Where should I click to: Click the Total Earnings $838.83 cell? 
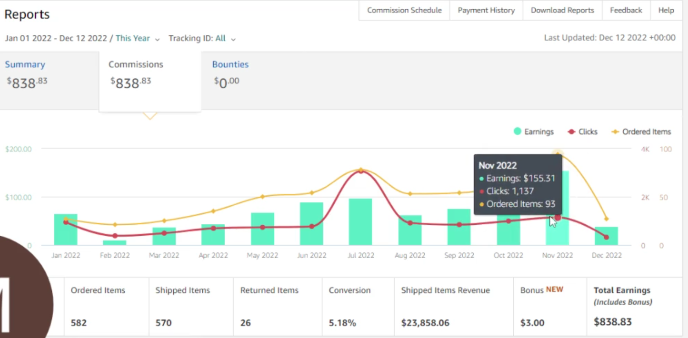pos(634,306)
